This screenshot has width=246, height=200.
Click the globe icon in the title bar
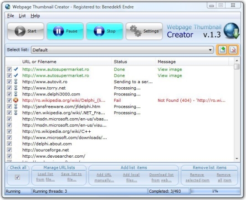coord(7,7)
